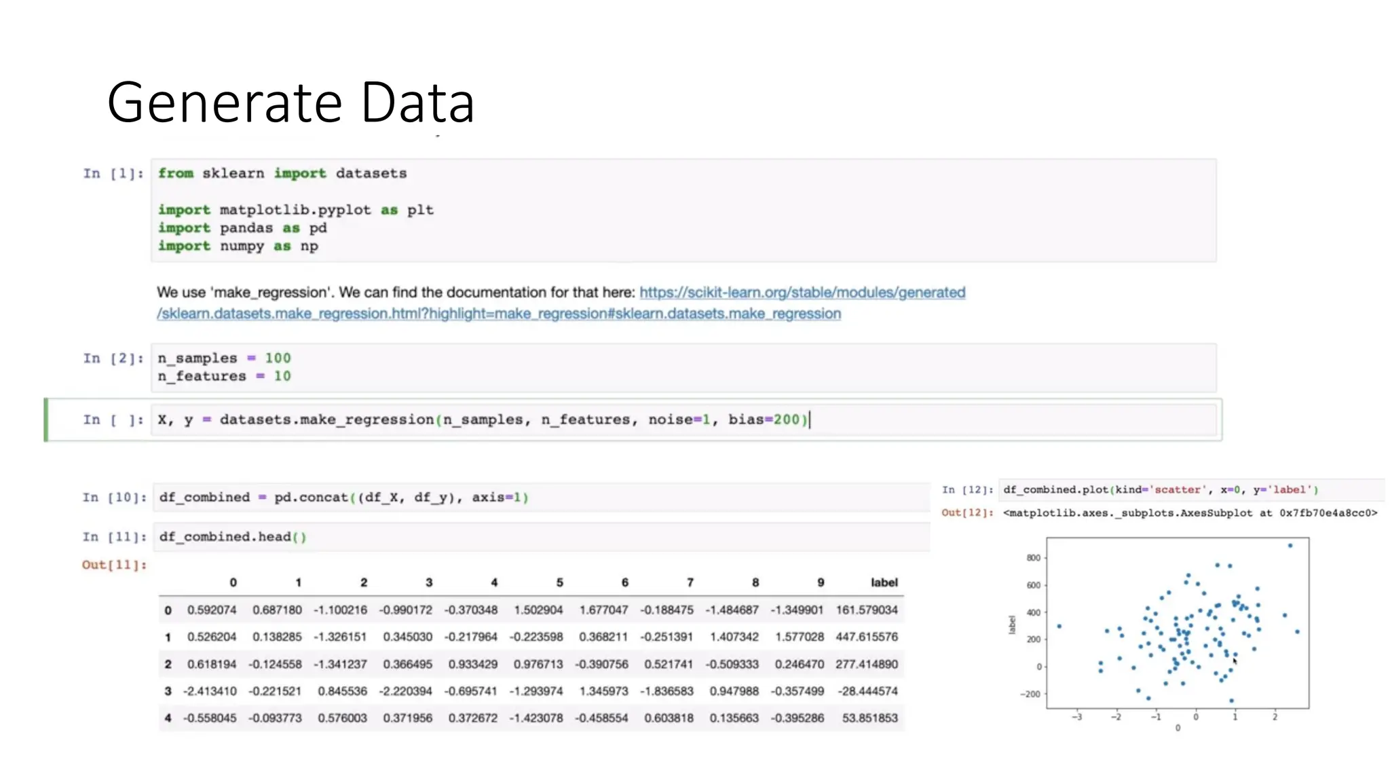Image resolution: width=1390 pixels, height=782 pixels.
Task: Select the n_samples code cell In [2]
Action: coord(683,367)
